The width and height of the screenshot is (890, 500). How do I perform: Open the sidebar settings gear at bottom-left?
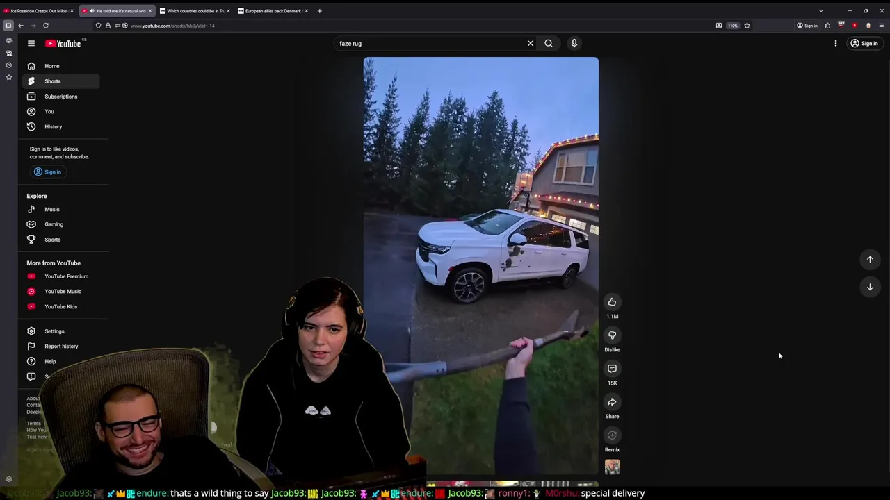point(9,479)
